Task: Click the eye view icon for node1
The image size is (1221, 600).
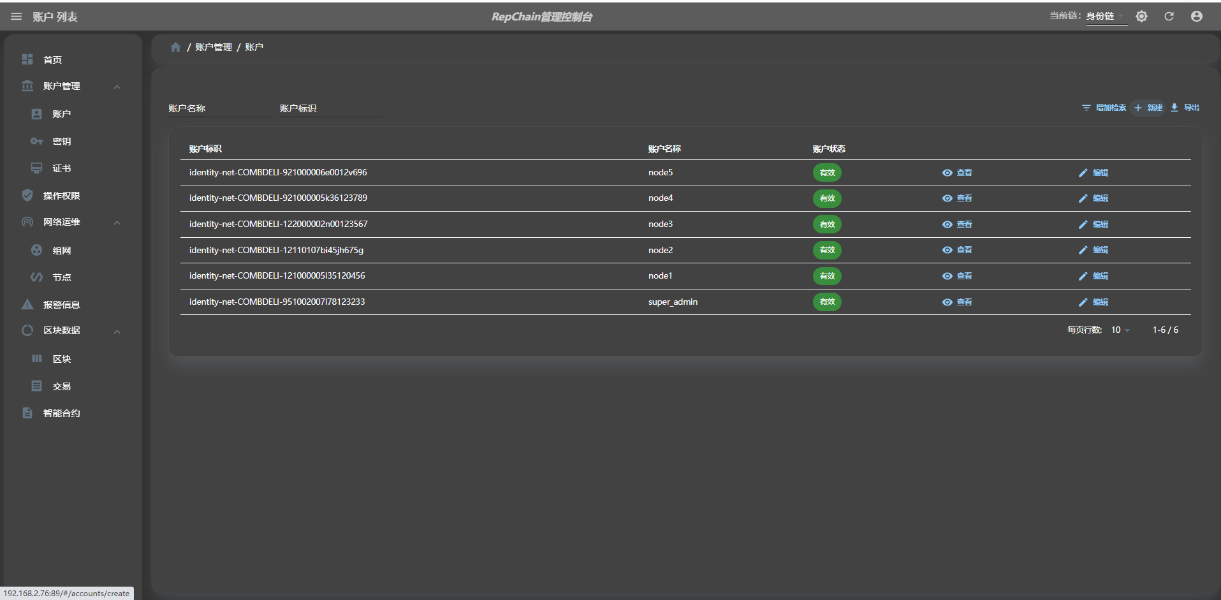Action: [947, 276]
